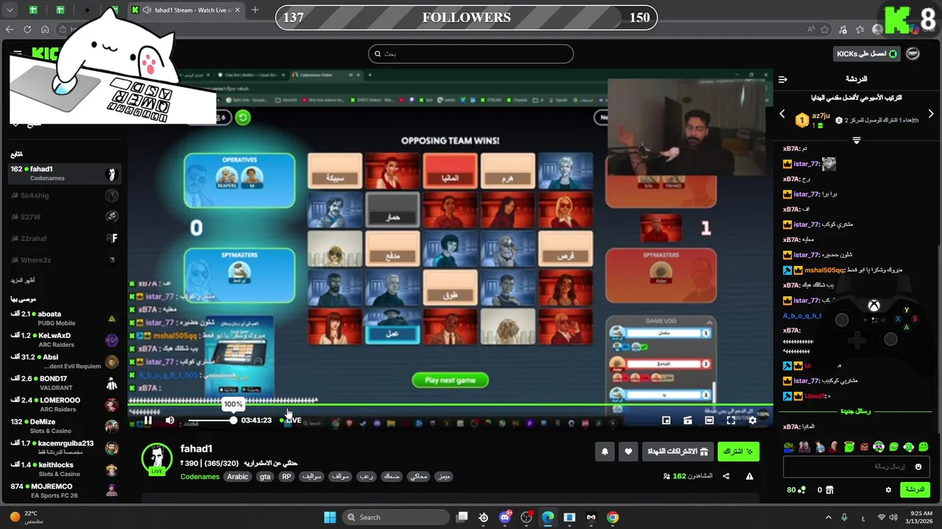The width and height of the screenshot is (942, 529).
Task: Open gifted subscriptions button الاشتراكات المُهداة
Action: click(x=677, y=451)
